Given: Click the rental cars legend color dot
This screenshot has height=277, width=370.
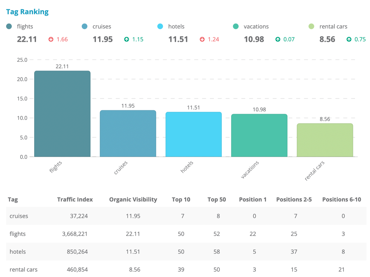Looking at the screenshot, I should [311, 26].
